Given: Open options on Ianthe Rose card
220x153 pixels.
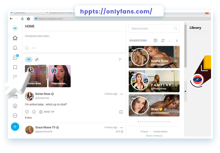Looking at the screenshot, I should pyautogui.click(x=176, y=51).
